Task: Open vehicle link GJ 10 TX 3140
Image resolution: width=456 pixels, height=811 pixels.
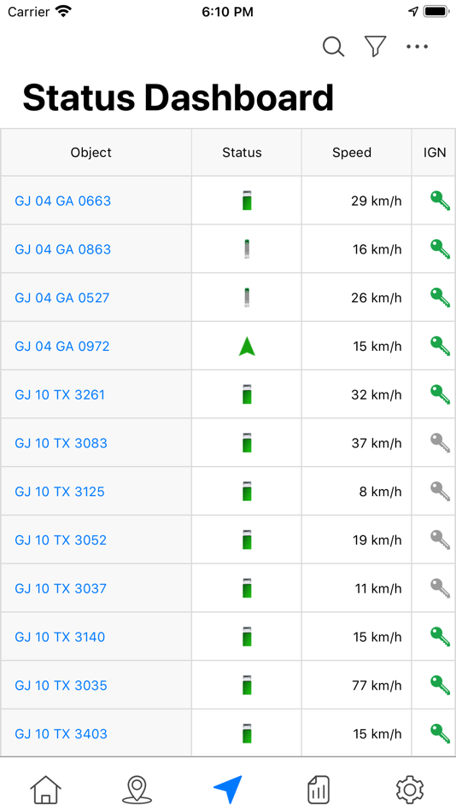Action: click(60, 637)
